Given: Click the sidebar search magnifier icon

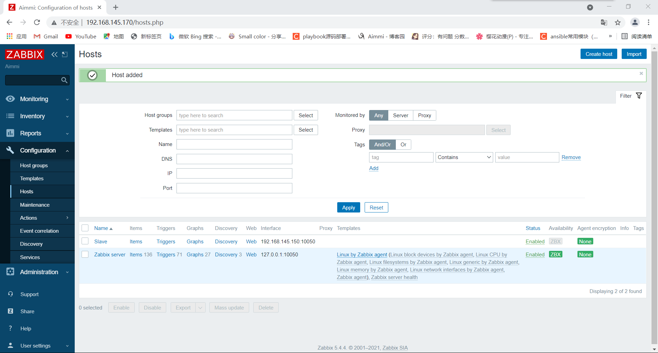Looking at the screenshot, I should coord(64,80).
